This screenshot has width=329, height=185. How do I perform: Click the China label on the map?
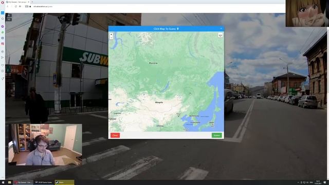click(x=160, y=126)
